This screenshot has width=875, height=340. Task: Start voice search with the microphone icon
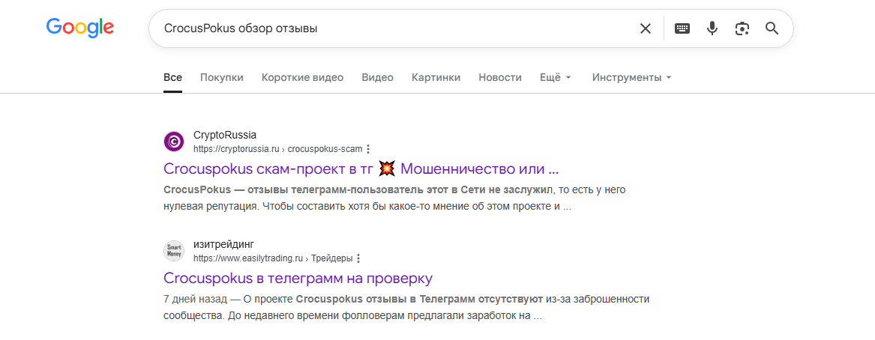pos(712,28)
